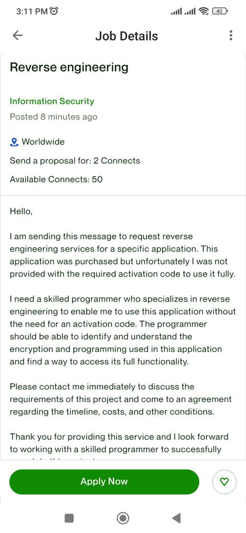Tap the Available Connects: 50 text

[x=56, y=179]
